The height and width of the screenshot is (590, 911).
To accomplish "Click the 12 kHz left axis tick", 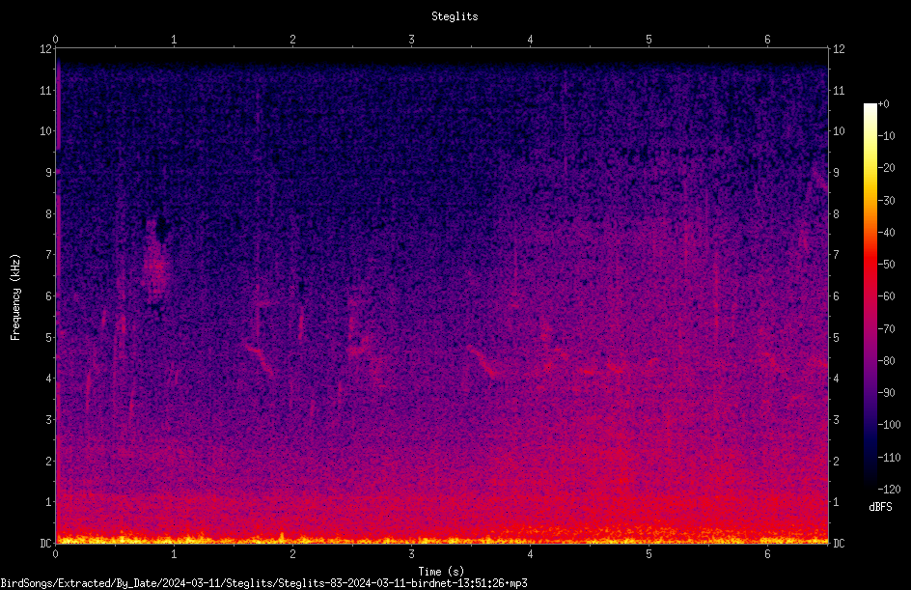I will [x=46, y=49].
